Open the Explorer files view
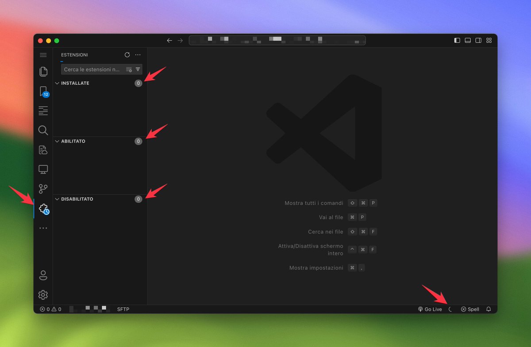The image size is (531, 347). [x=43, y=71]
